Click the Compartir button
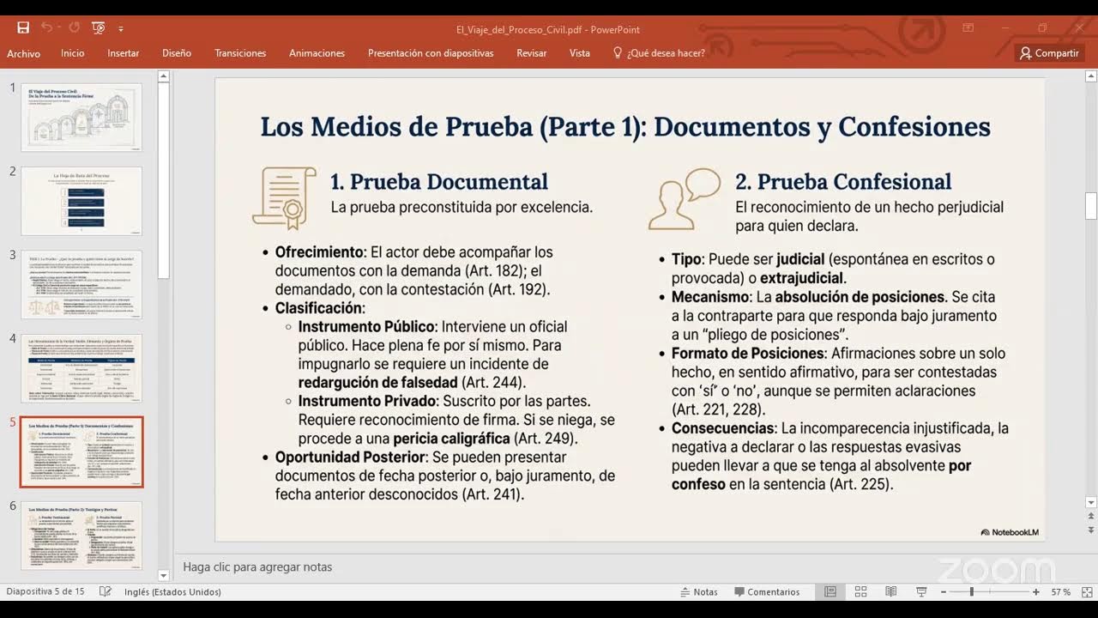The width and height of the screenshot is (1098, 618). click(1049, 53)
